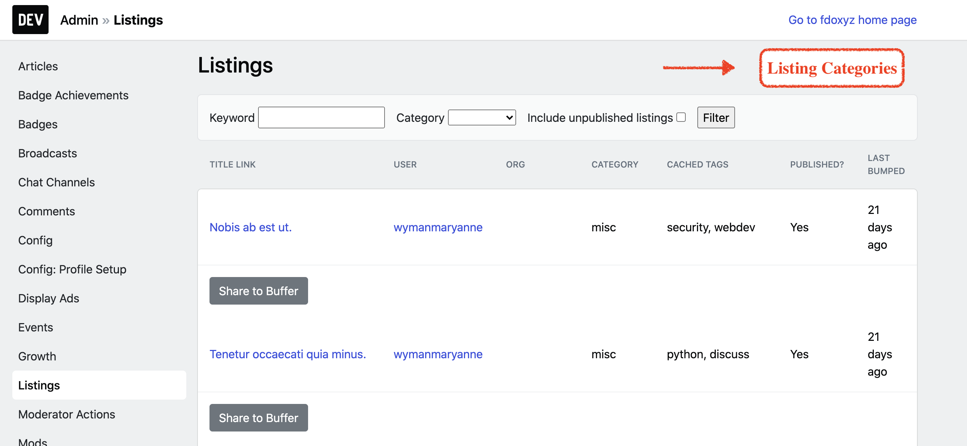The image size is (967, 446).
Task: Select Config: Profile Setup menu item
Action: tap(72, 269)
